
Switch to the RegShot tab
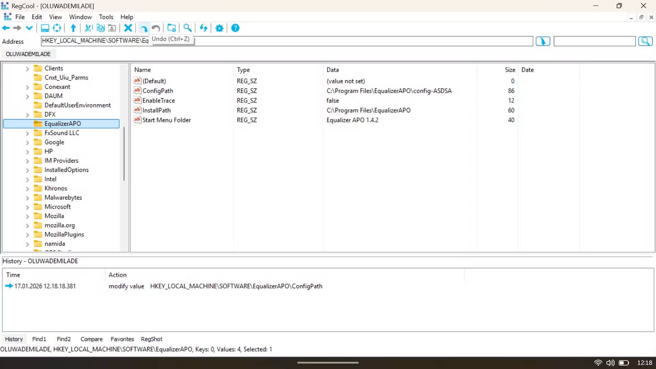(x=151, y=339)
